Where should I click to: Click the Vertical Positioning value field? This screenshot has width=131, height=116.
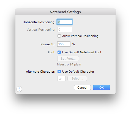65,30
